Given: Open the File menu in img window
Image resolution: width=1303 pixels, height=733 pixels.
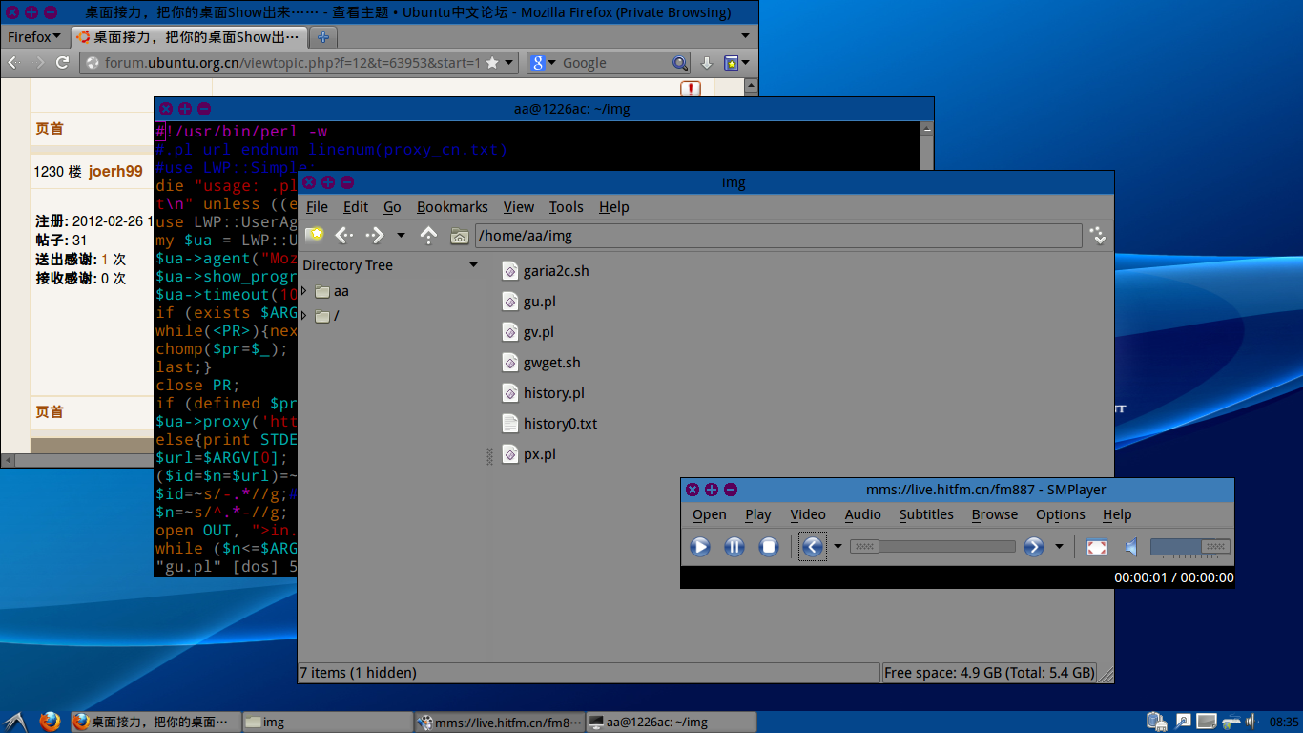Looking at the screenshot, I should (317, 207).
